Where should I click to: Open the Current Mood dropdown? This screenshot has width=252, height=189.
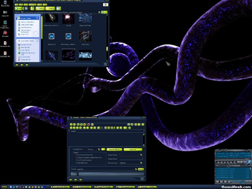[141, 155]
